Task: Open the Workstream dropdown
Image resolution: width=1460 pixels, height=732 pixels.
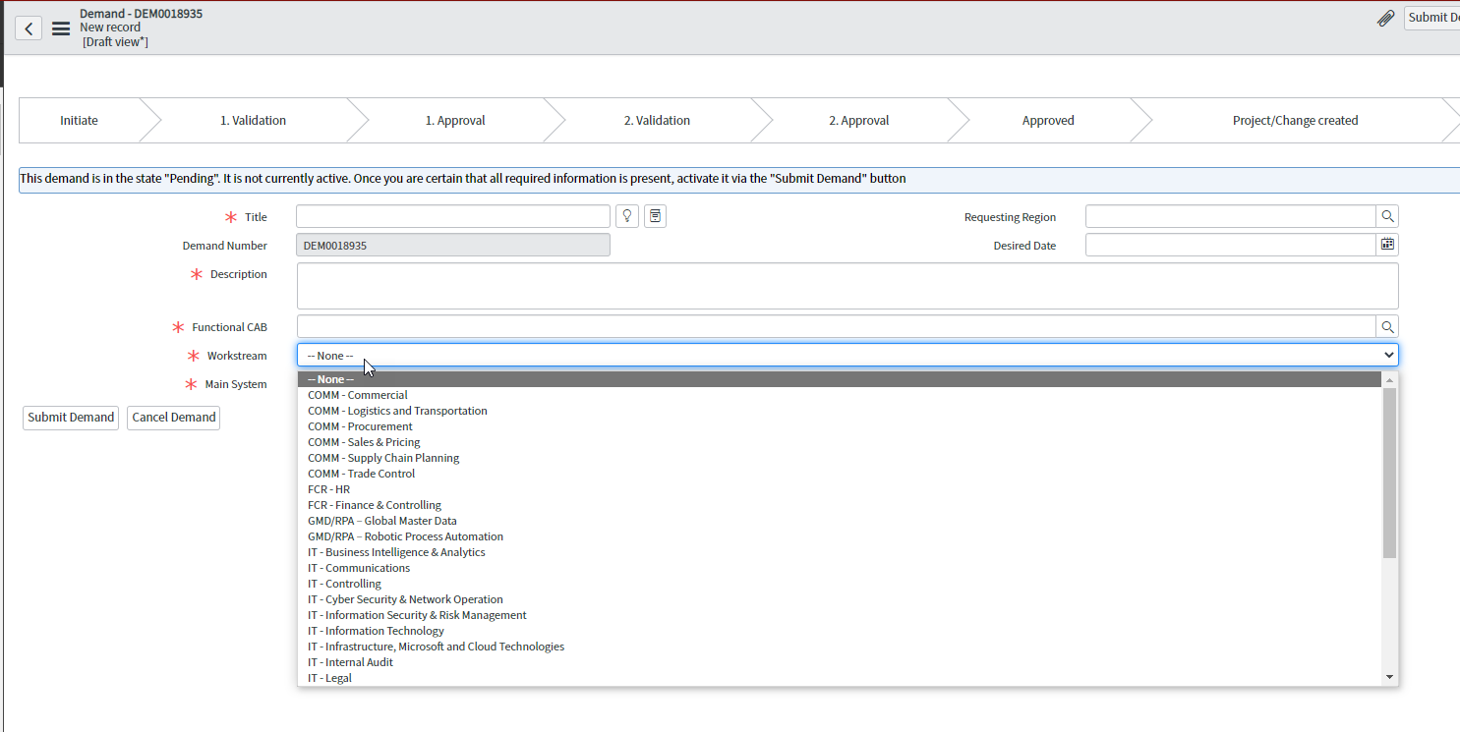Action: pyautogui.click(x=846, y=355)
